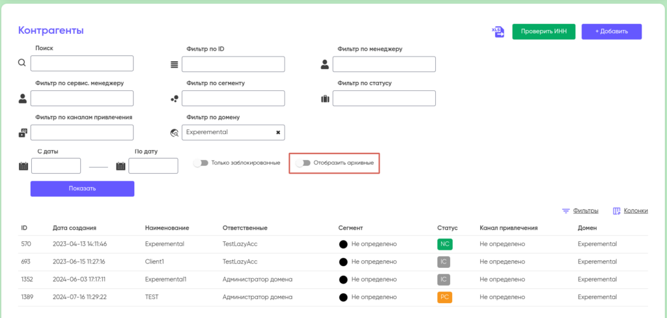Click the 'Проверить ИНН' button
Viewport: 667px width, 318px height.
543,32
